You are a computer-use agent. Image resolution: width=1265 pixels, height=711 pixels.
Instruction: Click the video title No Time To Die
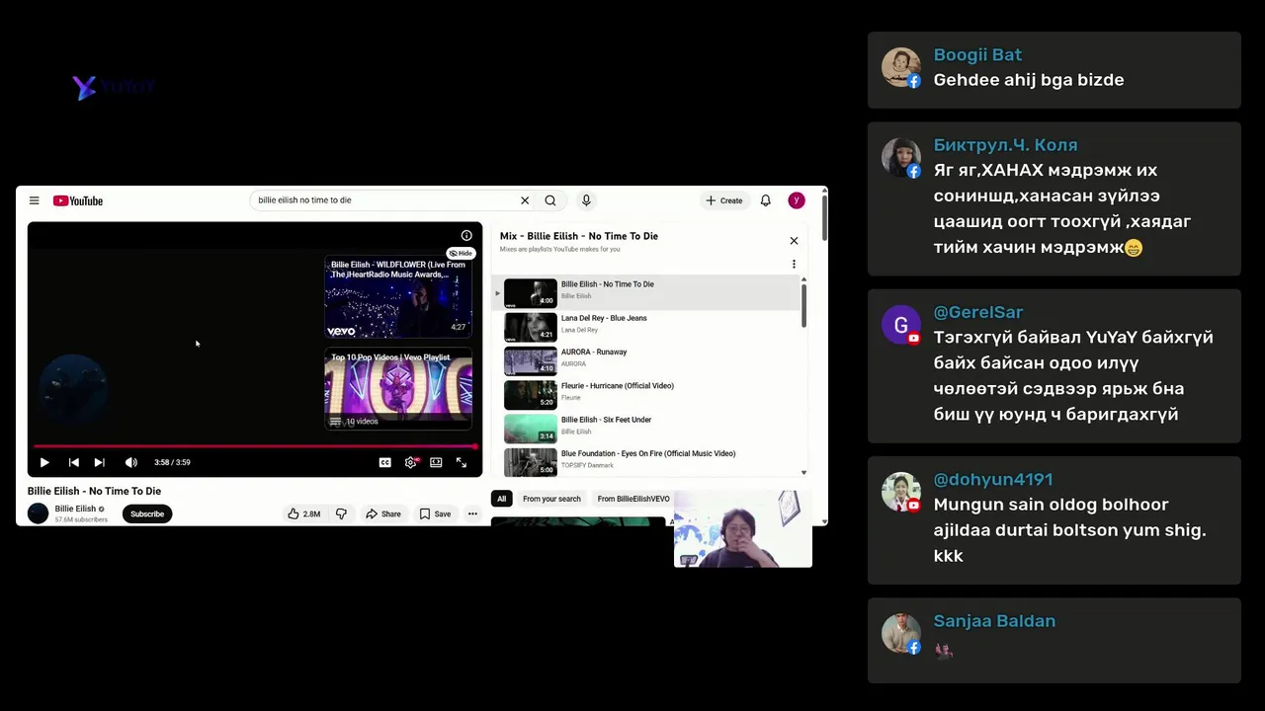tap(94, 491)
